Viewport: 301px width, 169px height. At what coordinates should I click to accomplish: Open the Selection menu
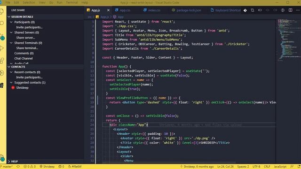[29, 2]
